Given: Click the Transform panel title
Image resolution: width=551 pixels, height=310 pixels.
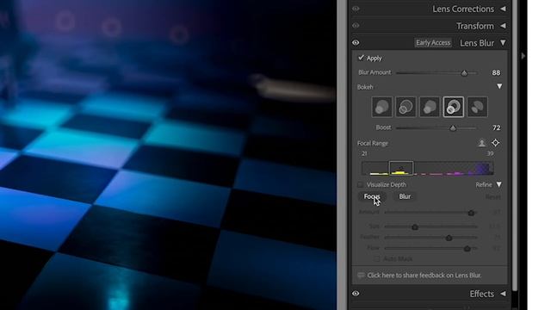Looking at the screenshot, I should click(x=475, y=26).
